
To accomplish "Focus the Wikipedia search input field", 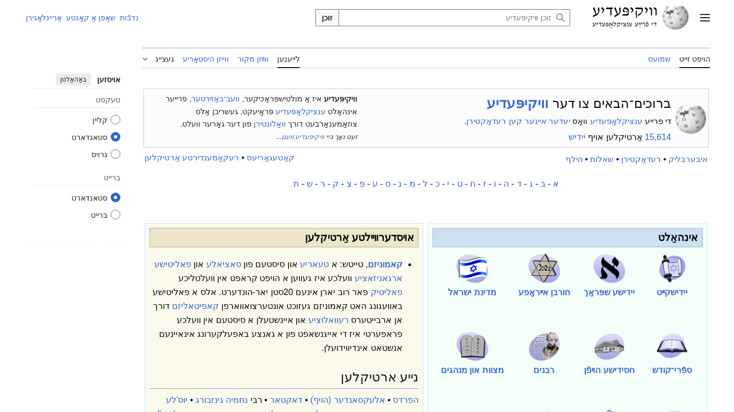I will (454, 18).
